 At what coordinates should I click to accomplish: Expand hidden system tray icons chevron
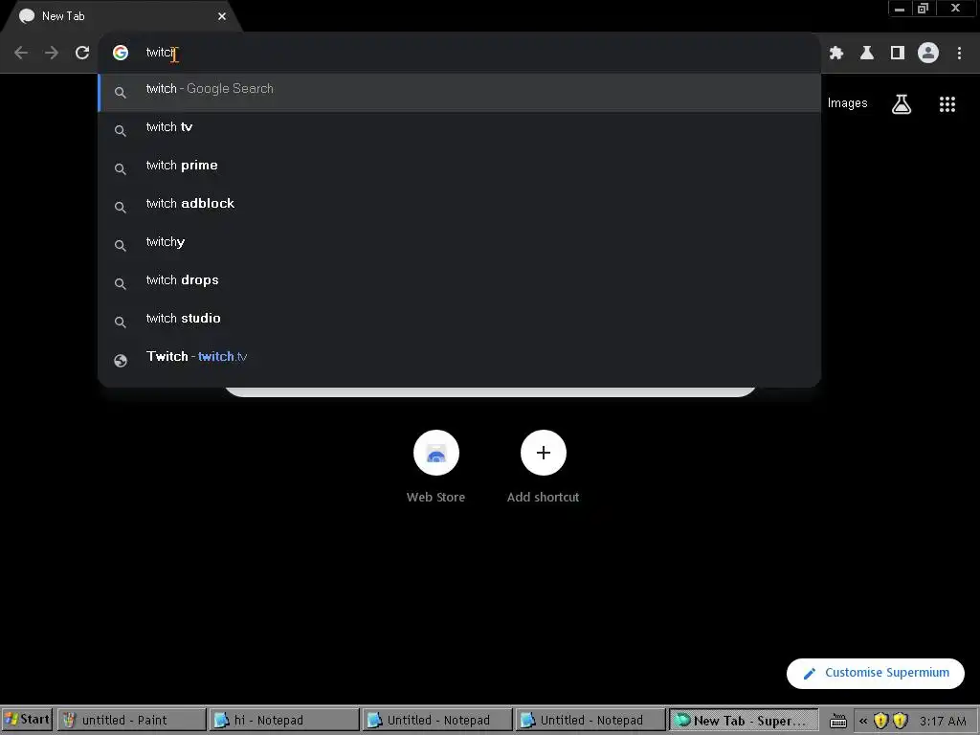[863, 721]
